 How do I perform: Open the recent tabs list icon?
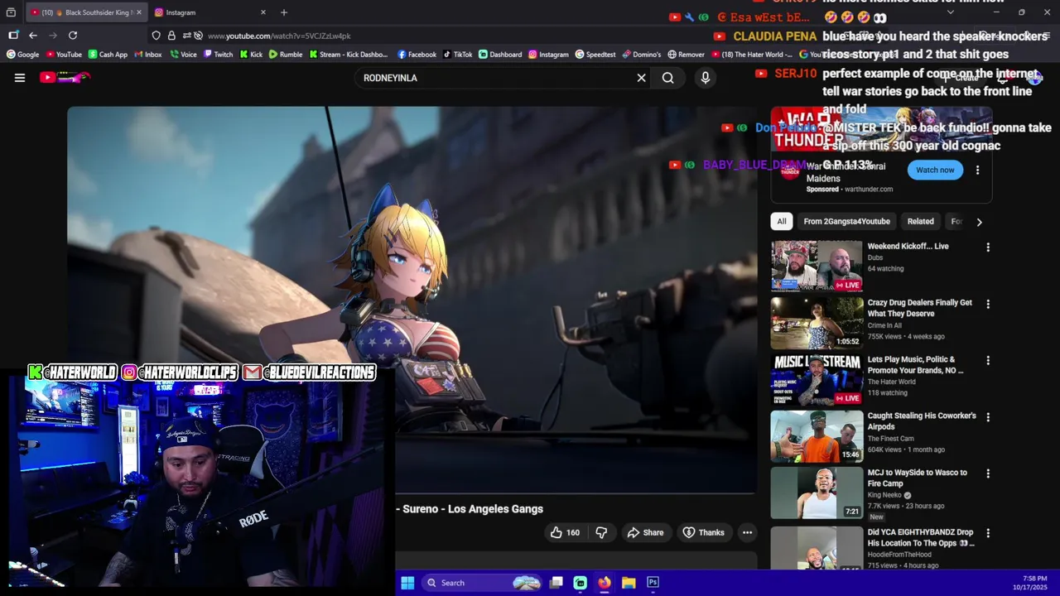pyautogui.click(x=11, y=12)
